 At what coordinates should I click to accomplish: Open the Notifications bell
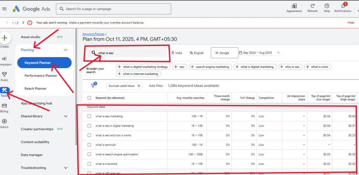point(343,6)
